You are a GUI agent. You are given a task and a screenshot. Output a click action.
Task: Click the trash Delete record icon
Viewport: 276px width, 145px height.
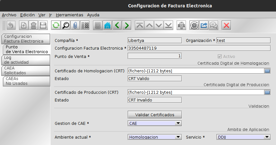(33, 25)
